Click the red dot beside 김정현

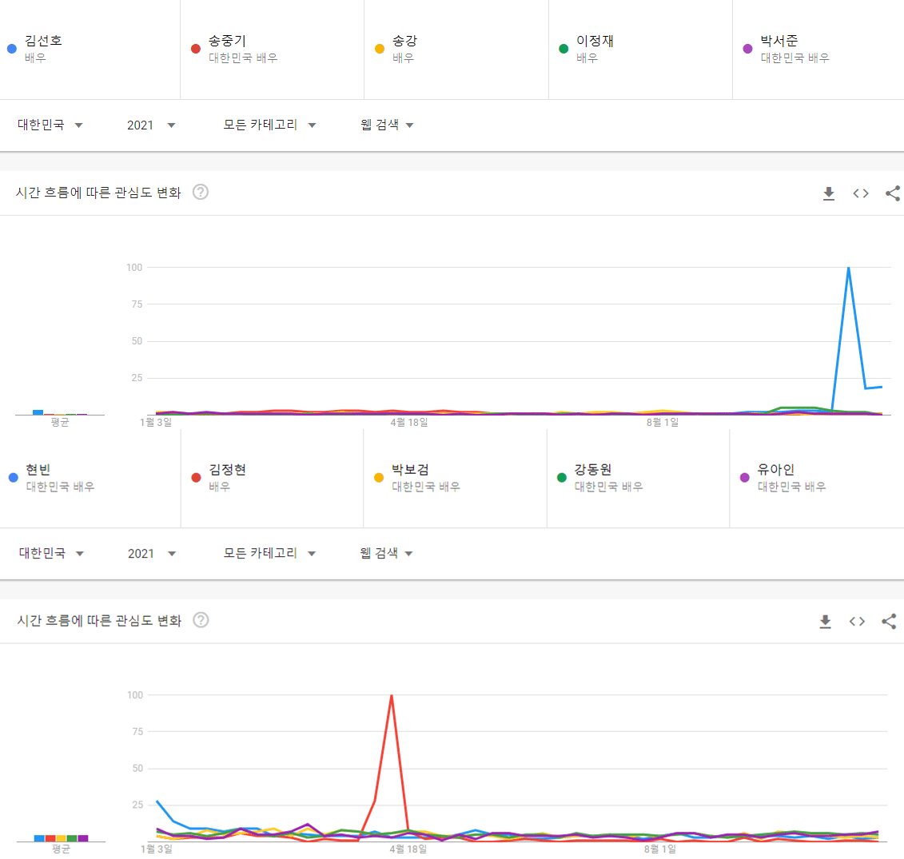tap(196, 477)
